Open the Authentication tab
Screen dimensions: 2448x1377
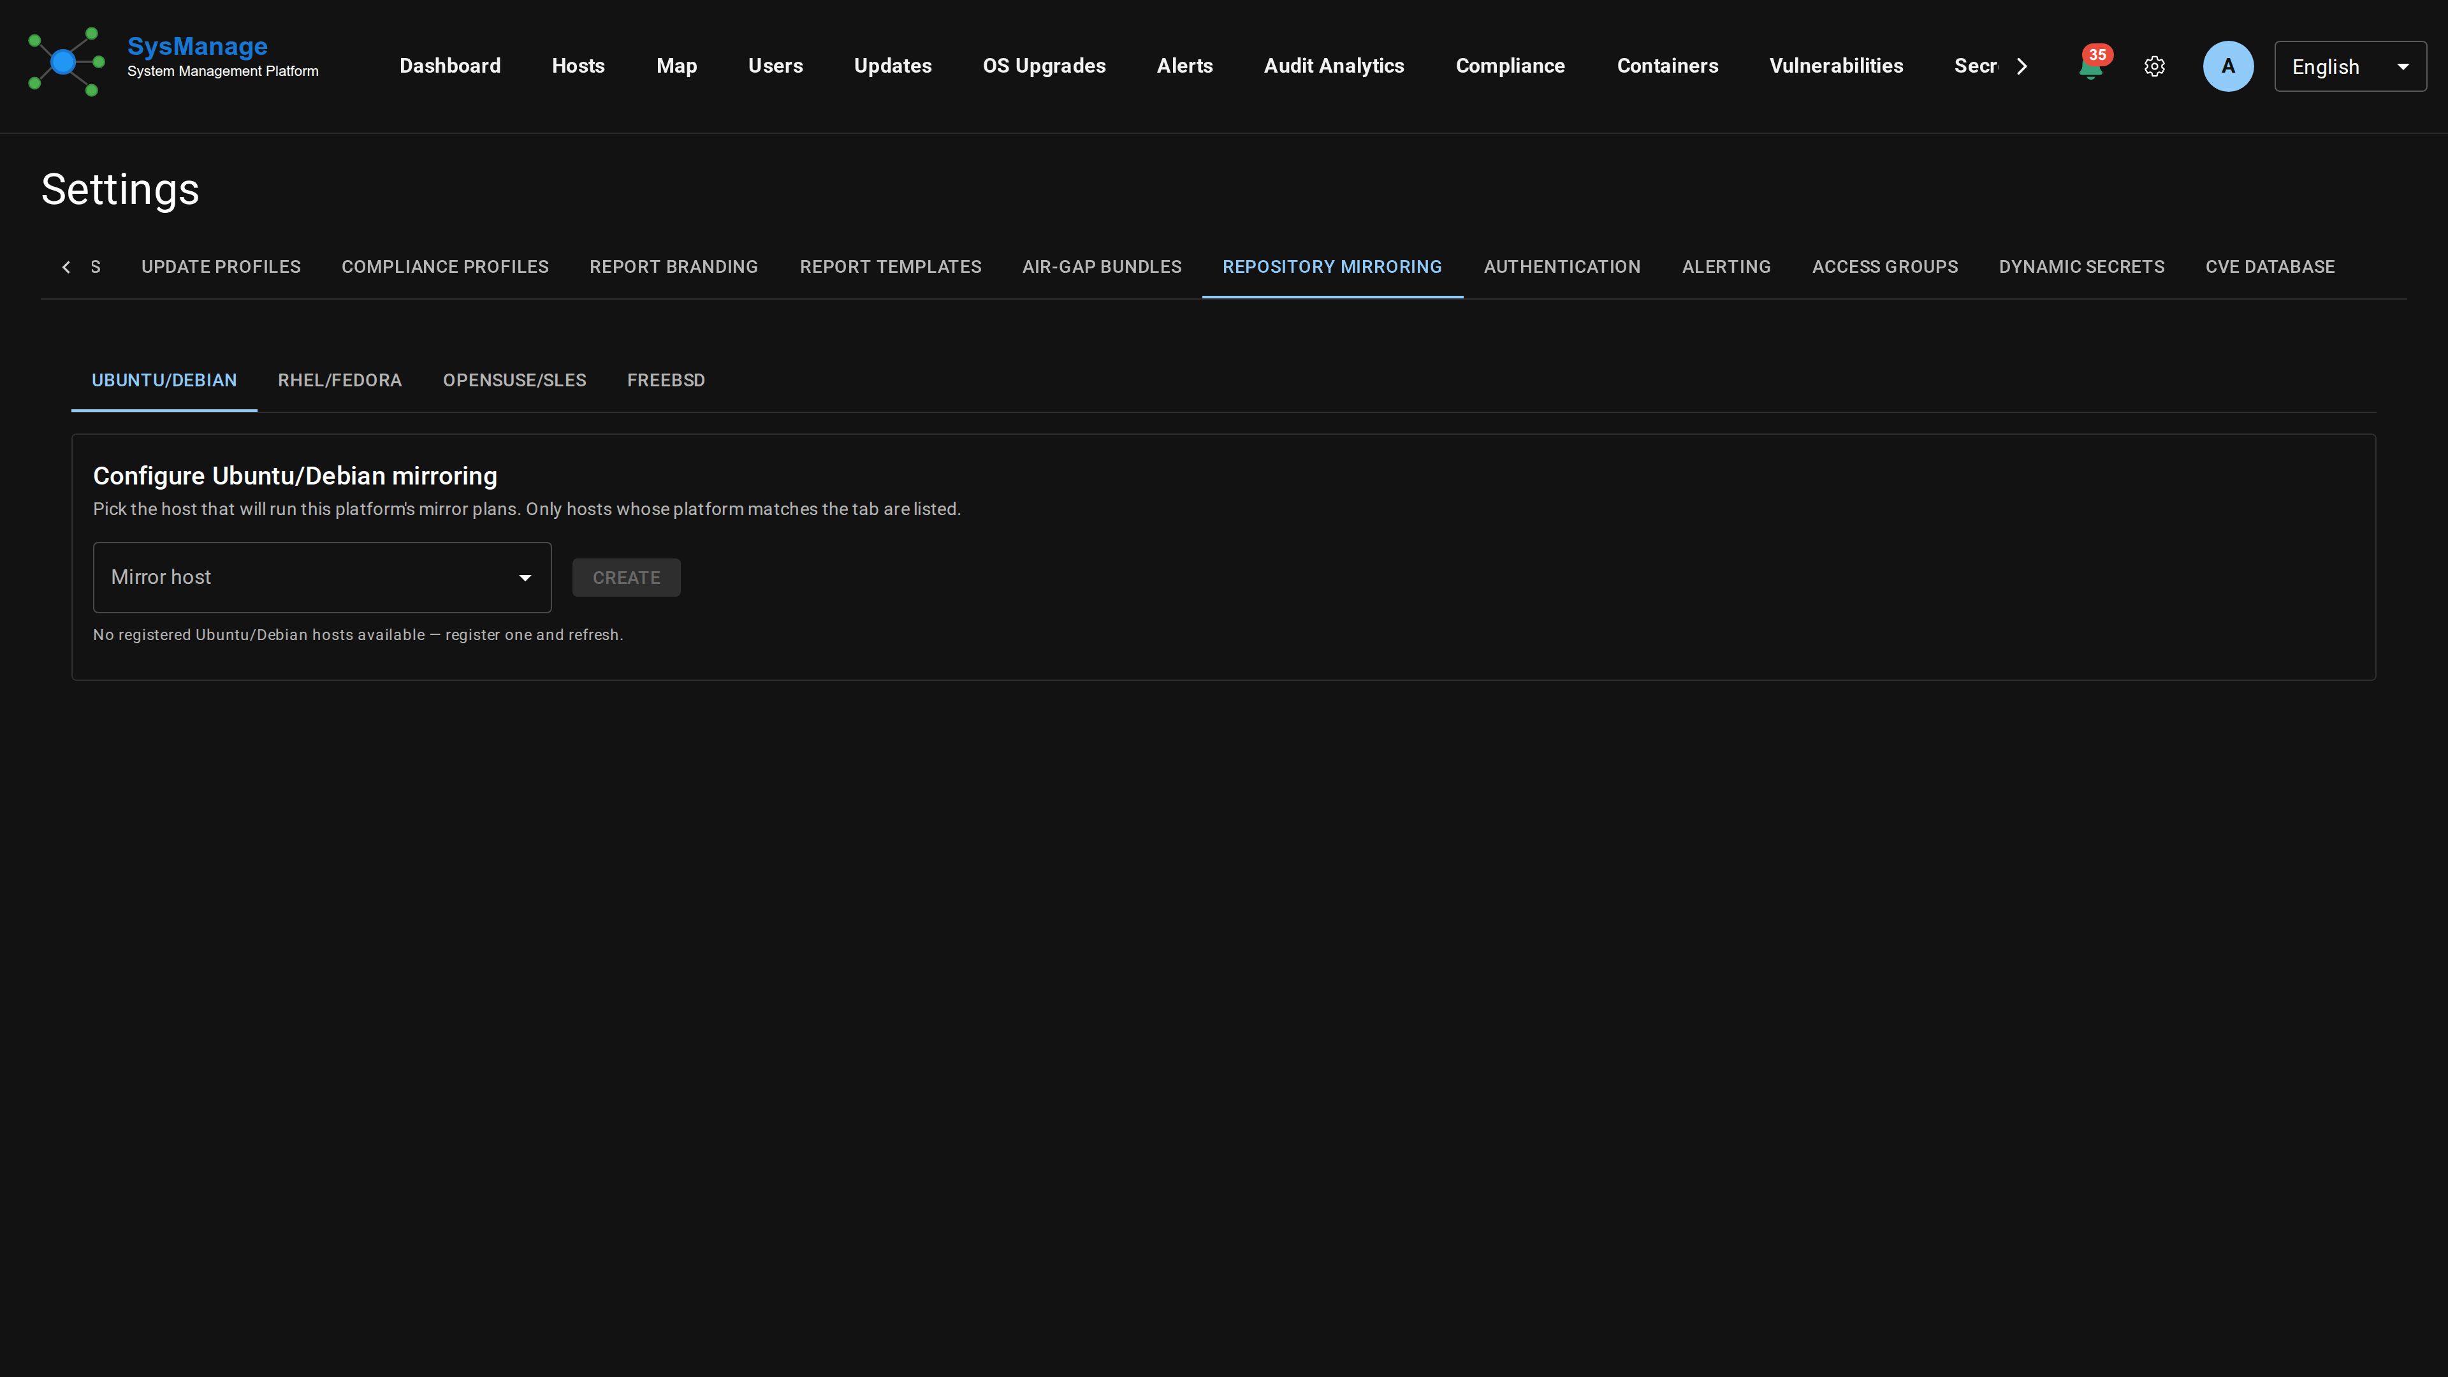click(1563, 267)
